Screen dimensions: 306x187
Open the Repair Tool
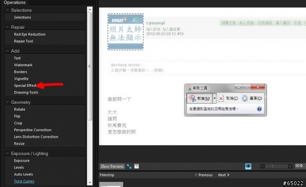23,41
